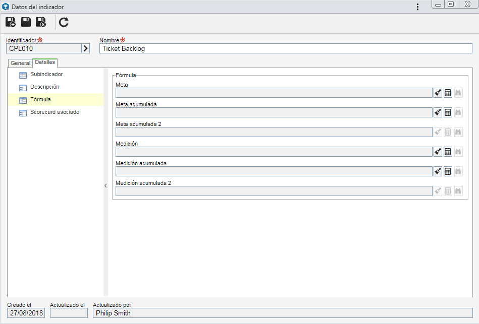Click the Creado el date field
Image resolution: width=479 pixels, height=324 pixels.
(26, 313)
